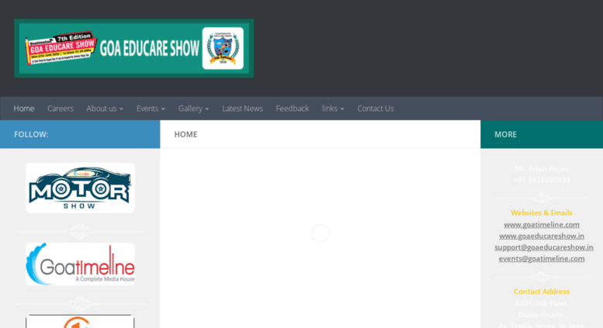The image size is (603, 328).
Task: Expand the links dropdown menu
Action: tap(333, 109)
